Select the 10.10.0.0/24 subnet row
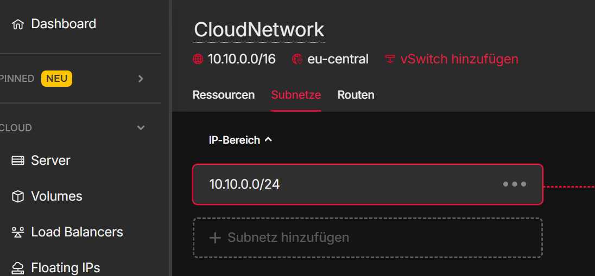This screenshot has height=276, width=595. click(368, 184)
